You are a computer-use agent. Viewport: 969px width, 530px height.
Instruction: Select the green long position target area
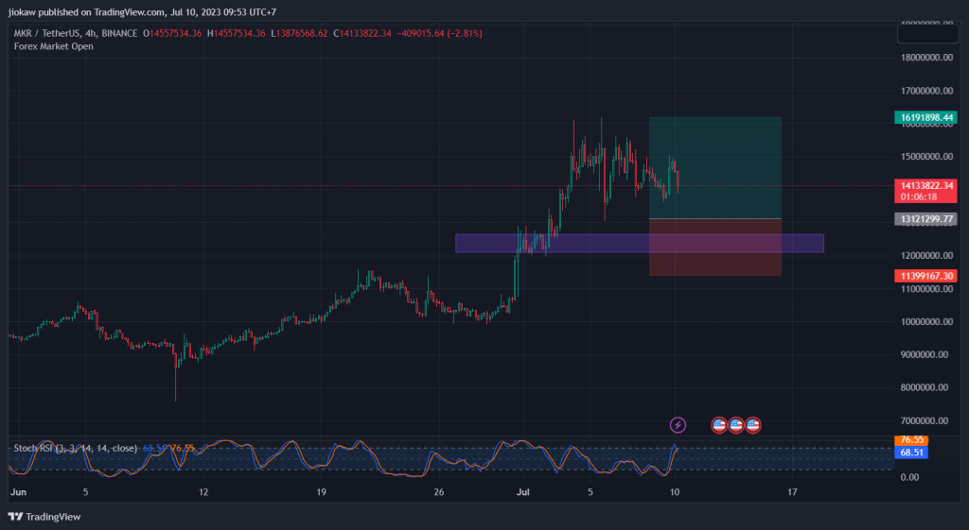(715, 168)
